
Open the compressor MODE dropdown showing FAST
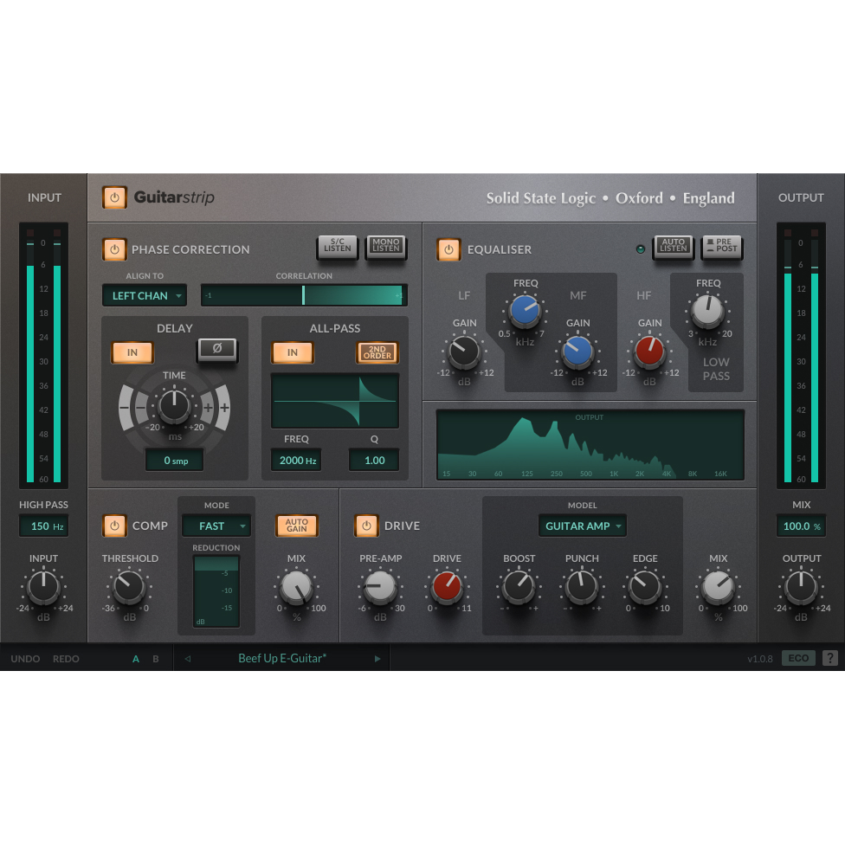coord(216,526)
